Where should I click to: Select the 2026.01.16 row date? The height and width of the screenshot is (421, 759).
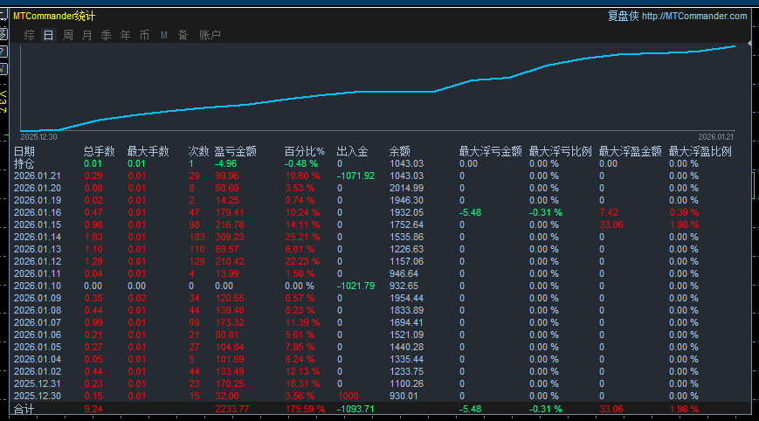pyautogui.click(x=38, y=212)
